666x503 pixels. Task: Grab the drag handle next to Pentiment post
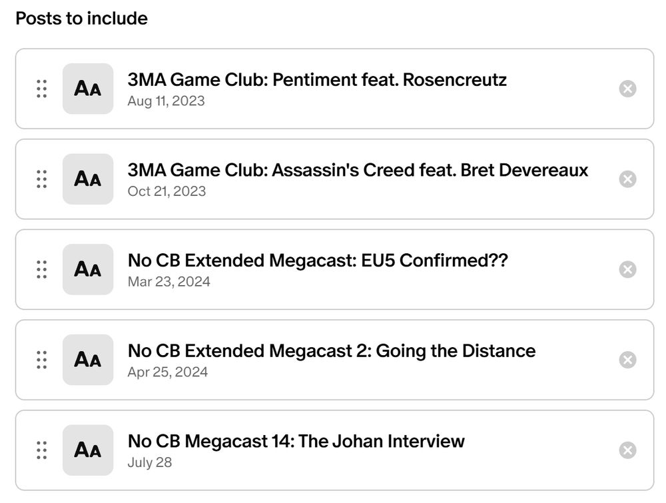click(41, 89)
